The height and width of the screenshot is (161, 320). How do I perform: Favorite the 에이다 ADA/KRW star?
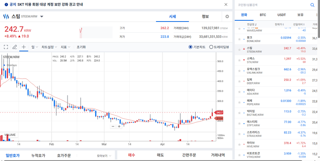pyautogui.click(x=239, y=92)
